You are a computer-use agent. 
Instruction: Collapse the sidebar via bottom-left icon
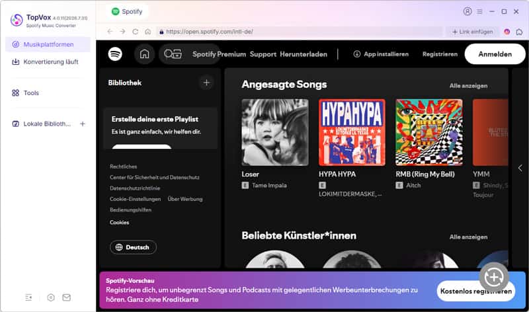pyautogui.click(x=28, y=297)
